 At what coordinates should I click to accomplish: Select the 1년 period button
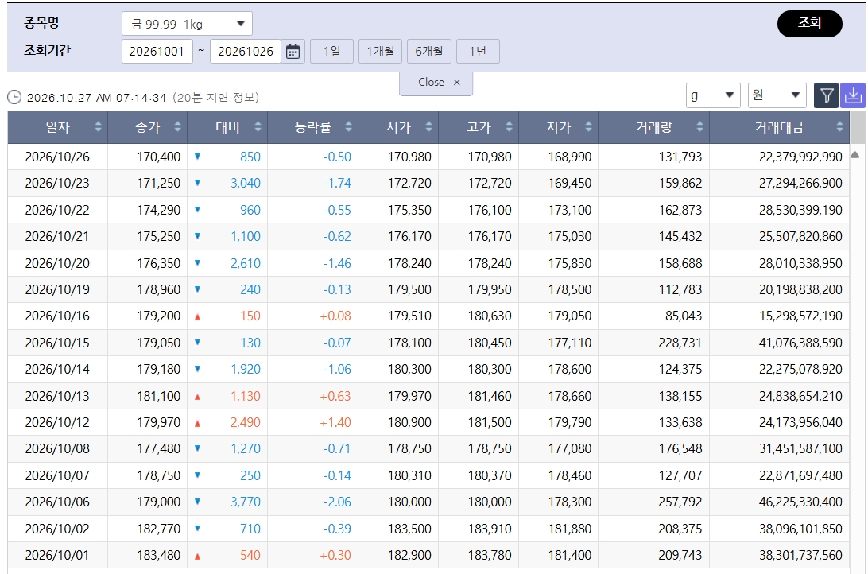coord(478,52)
